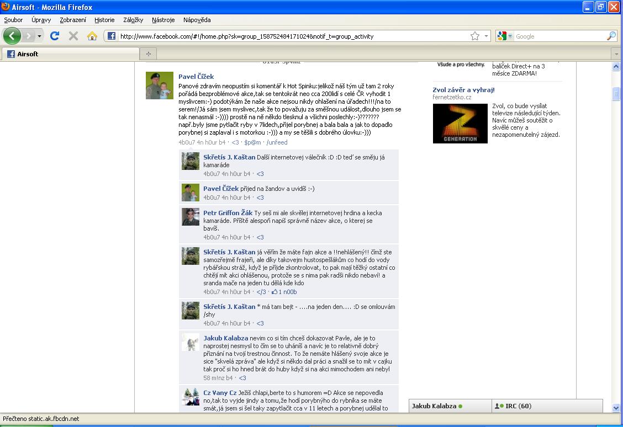Click the page's vertical scrollbar thumb
623x427 pixels.
pos(616,94)
